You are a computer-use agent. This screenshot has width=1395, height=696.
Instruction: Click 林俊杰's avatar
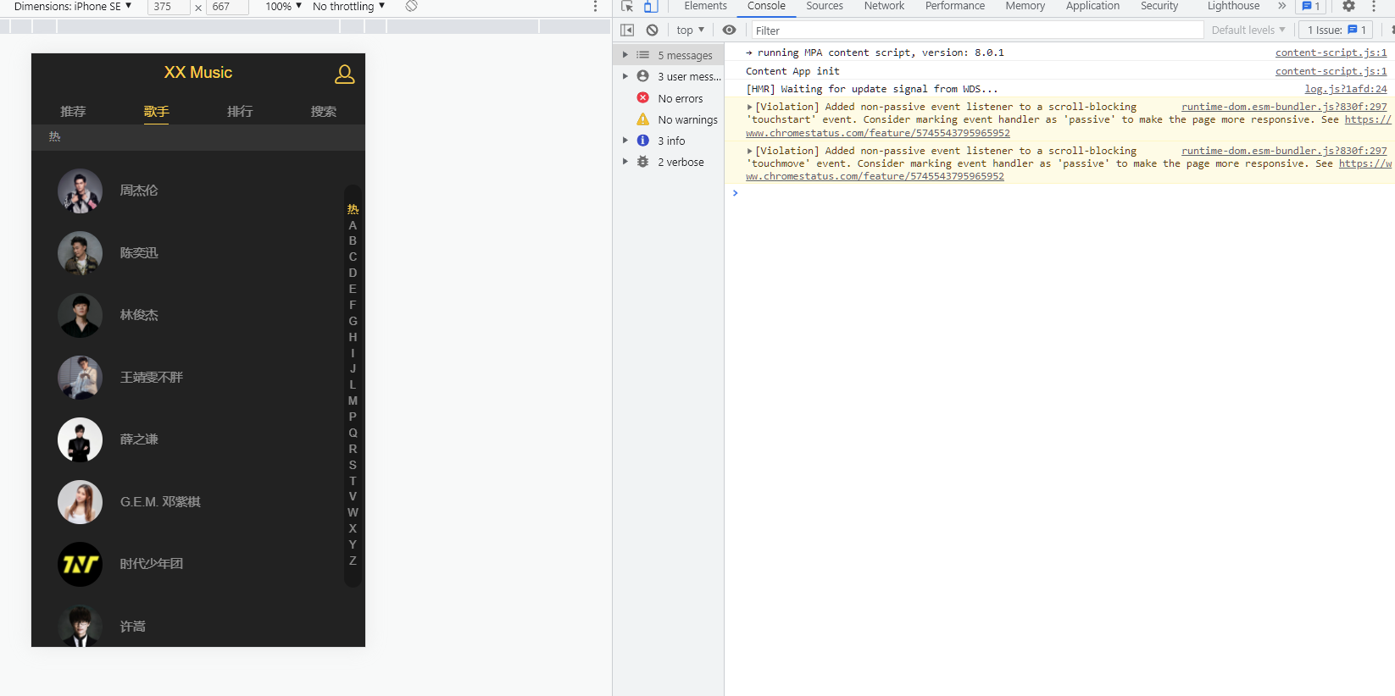[x=80, y=315]
